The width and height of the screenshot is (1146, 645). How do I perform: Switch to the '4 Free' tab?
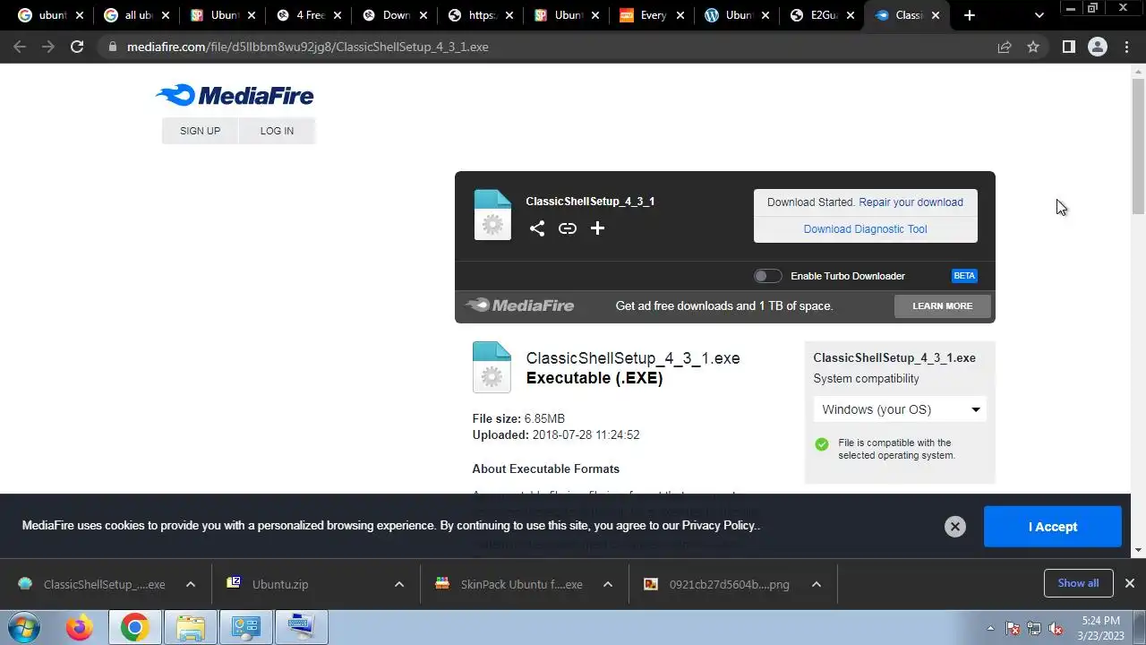point(308,15)
